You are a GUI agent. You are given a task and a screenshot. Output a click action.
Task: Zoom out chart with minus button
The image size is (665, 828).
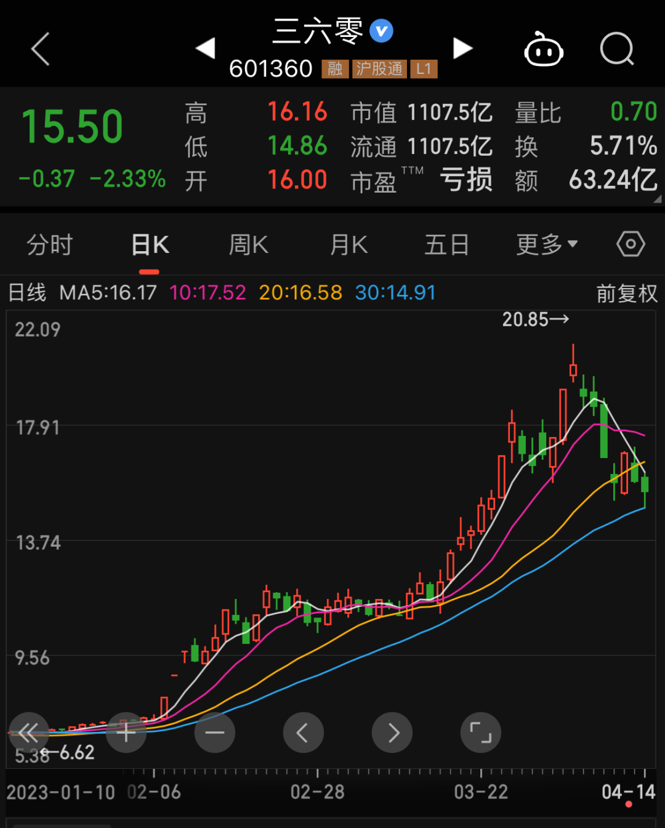(215, 733)
